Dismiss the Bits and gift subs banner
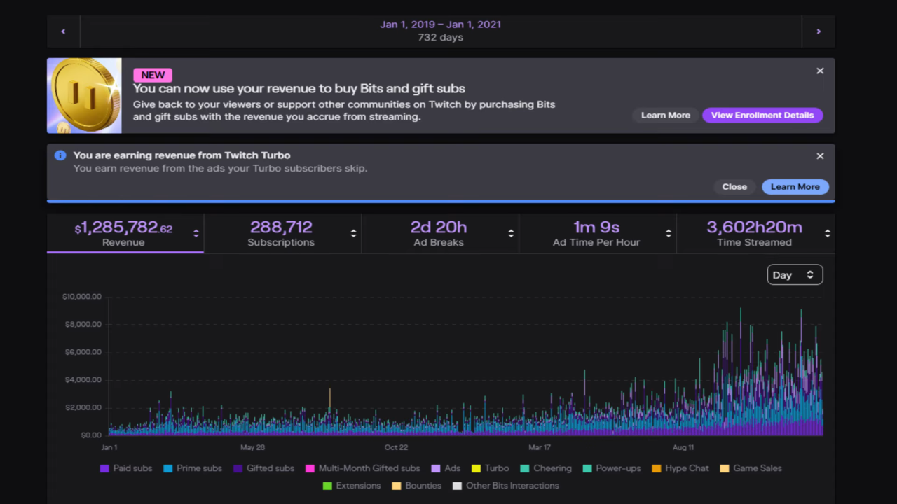 point(820,71)
